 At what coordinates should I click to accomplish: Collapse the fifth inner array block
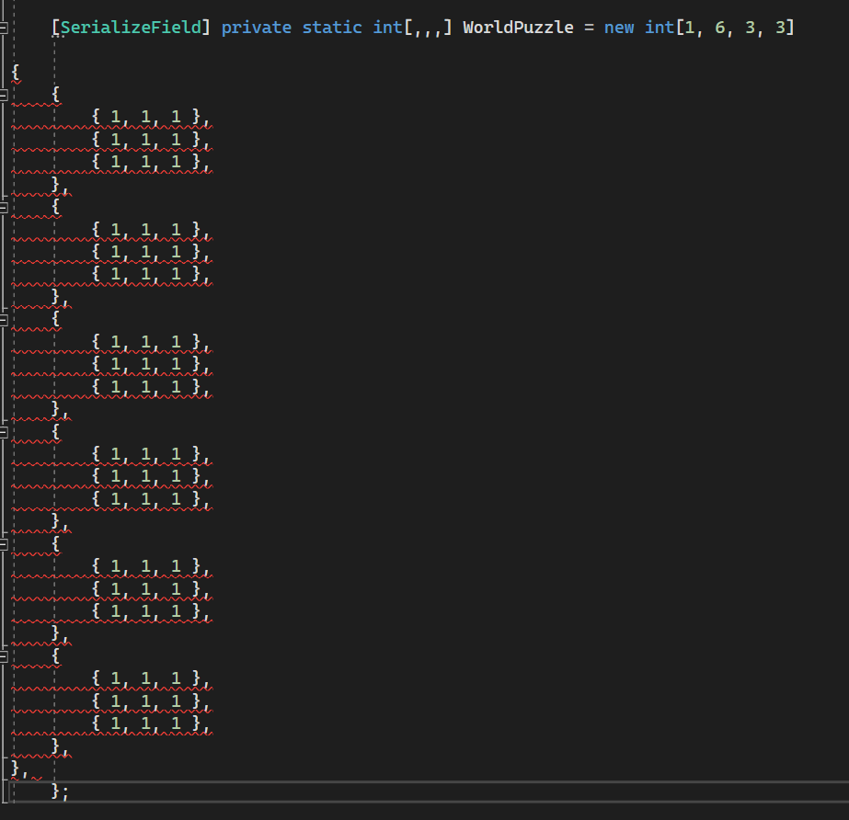[4, 543]
